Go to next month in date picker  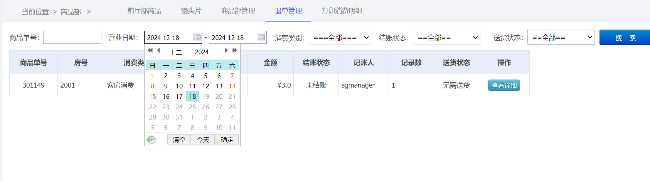tap(226, 50)
